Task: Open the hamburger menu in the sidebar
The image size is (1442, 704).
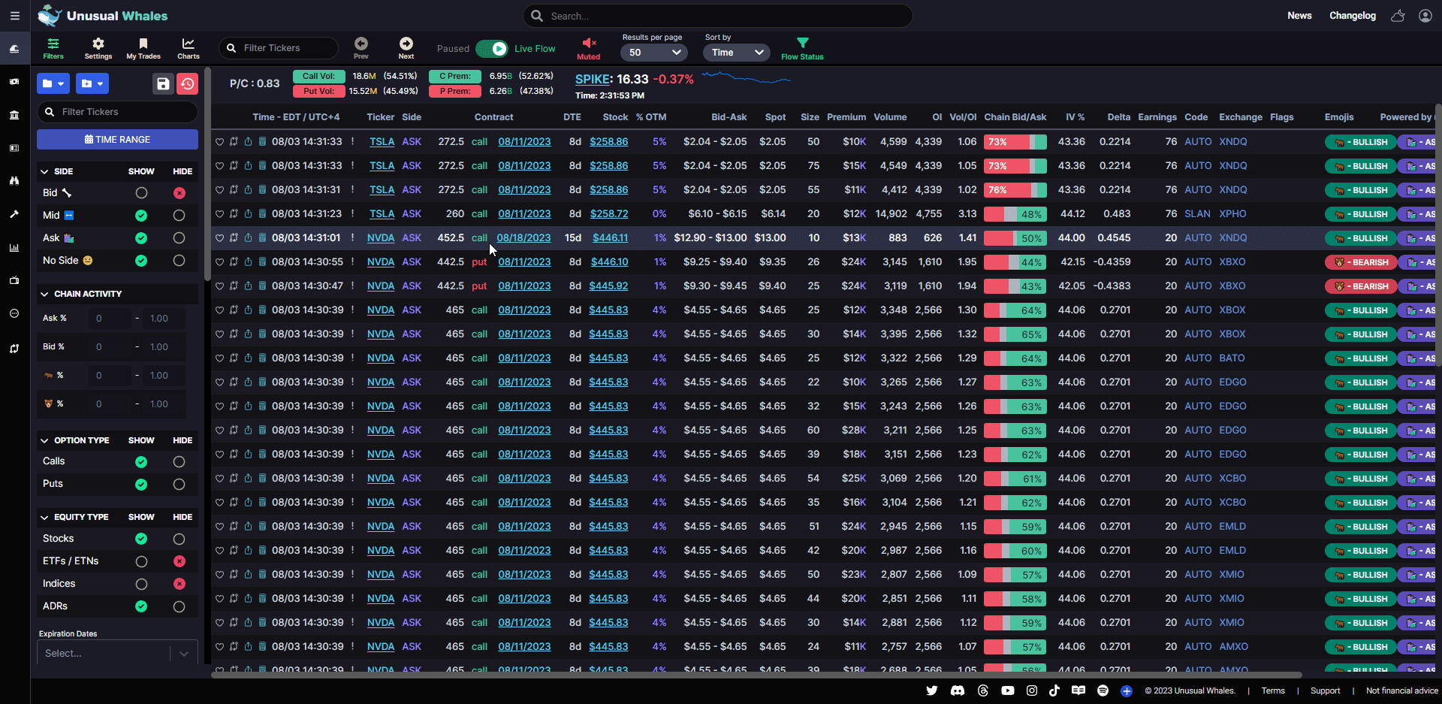Action: click(x=14, y=16)
